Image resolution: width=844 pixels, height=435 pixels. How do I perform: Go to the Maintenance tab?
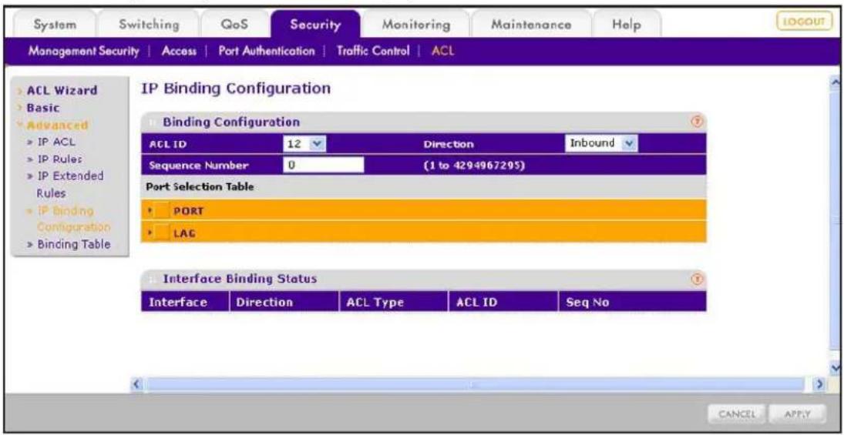point(530,25)
